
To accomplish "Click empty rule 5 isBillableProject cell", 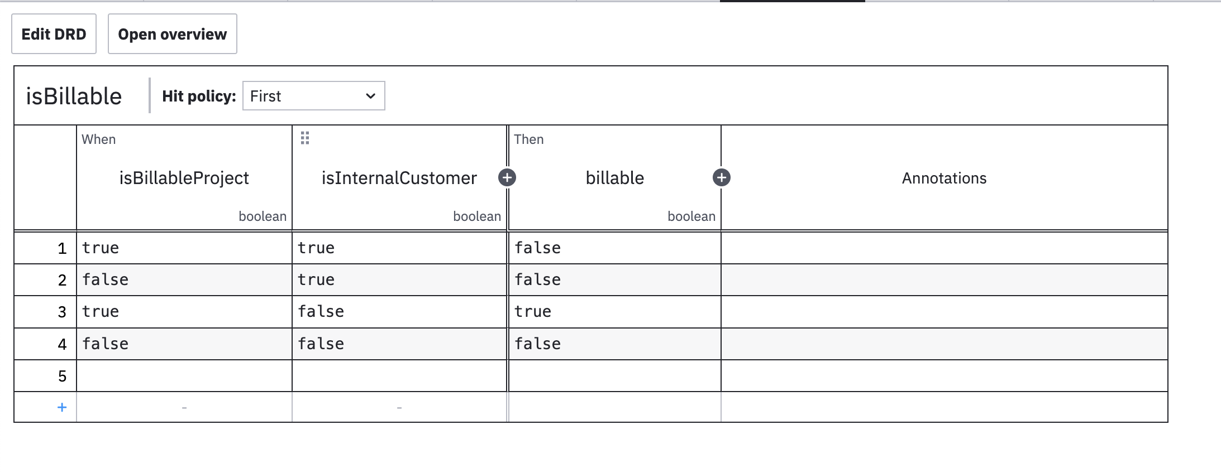I will tap(184, 376).
